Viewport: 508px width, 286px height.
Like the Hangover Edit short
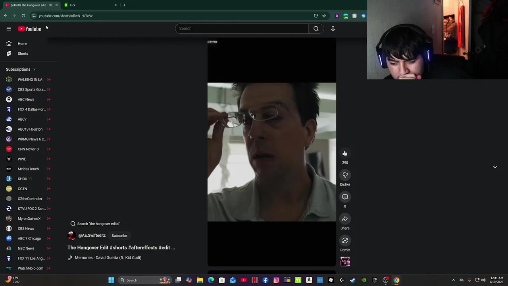pos(345,153)
